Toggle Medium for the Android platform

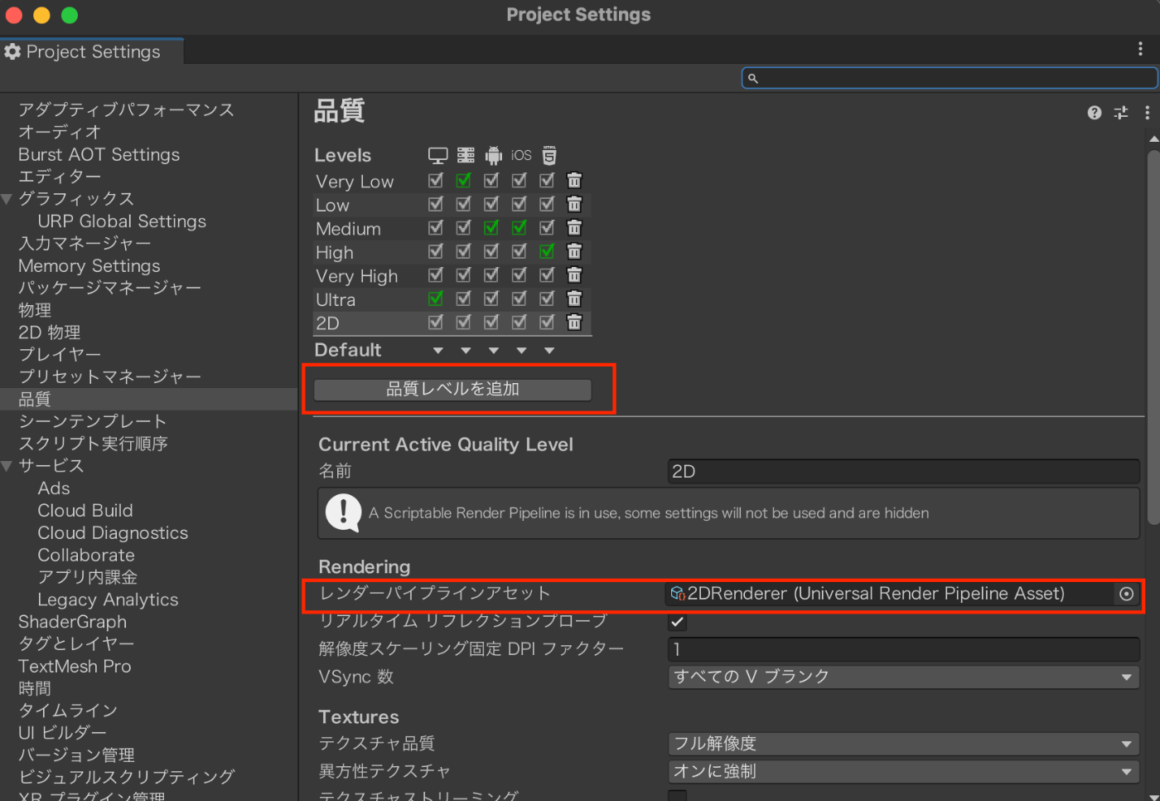point(491,227)
